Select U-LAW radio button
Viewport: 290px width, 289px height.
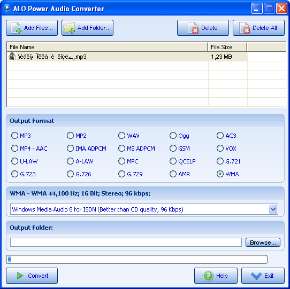(x=14, y=161)
